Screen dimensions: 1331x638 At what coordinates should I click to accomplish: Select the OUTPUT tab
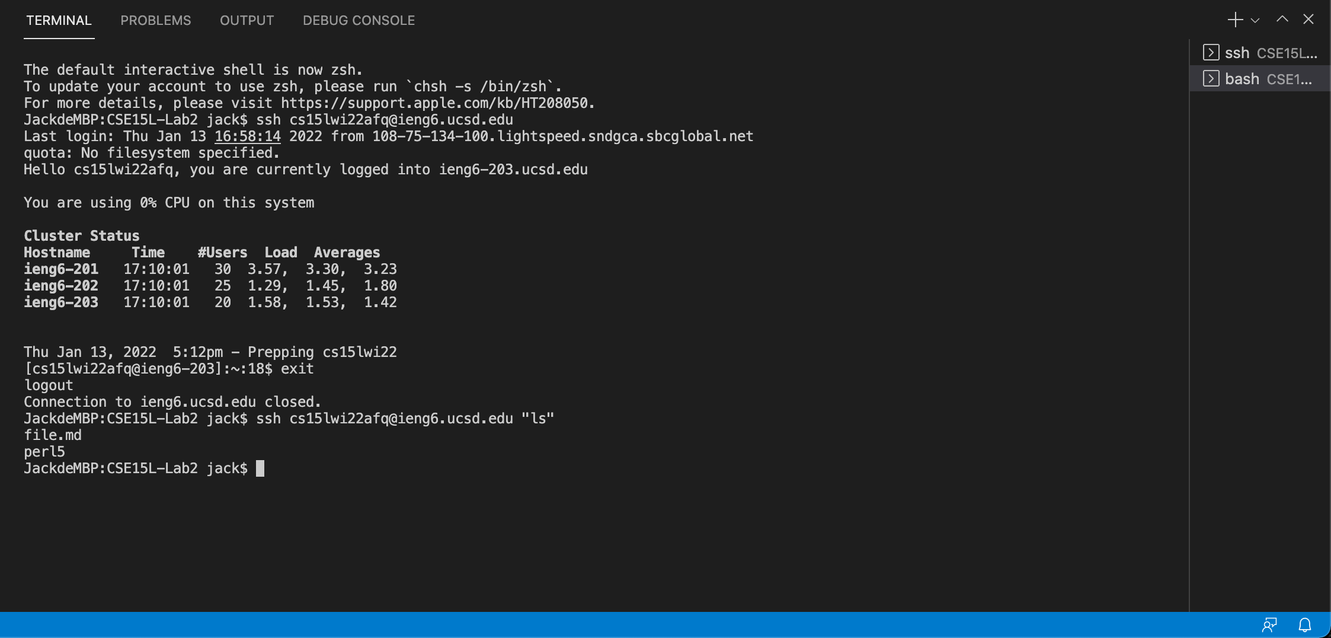(247, 20)
